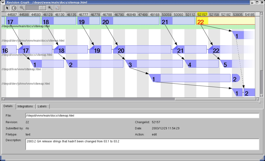Image resolution: width=265 pixels, height=161 pixels.
Task: Click changelist 52157 column header
Action: tap(202, 15)
